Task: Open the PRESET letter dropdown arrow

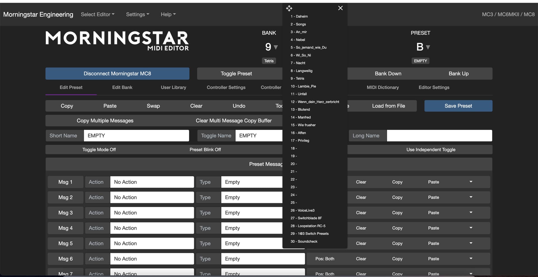Action: click(x=428, y=47)
